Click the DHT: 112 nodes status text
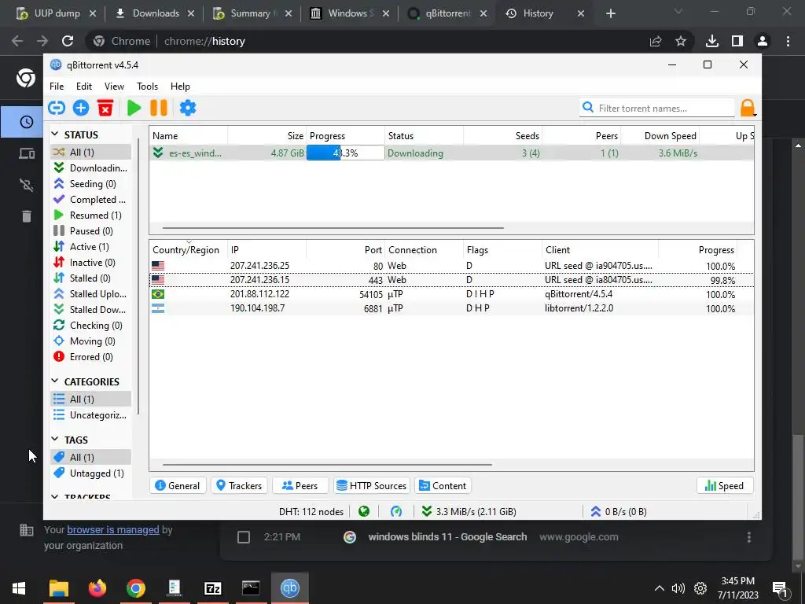 311,511
